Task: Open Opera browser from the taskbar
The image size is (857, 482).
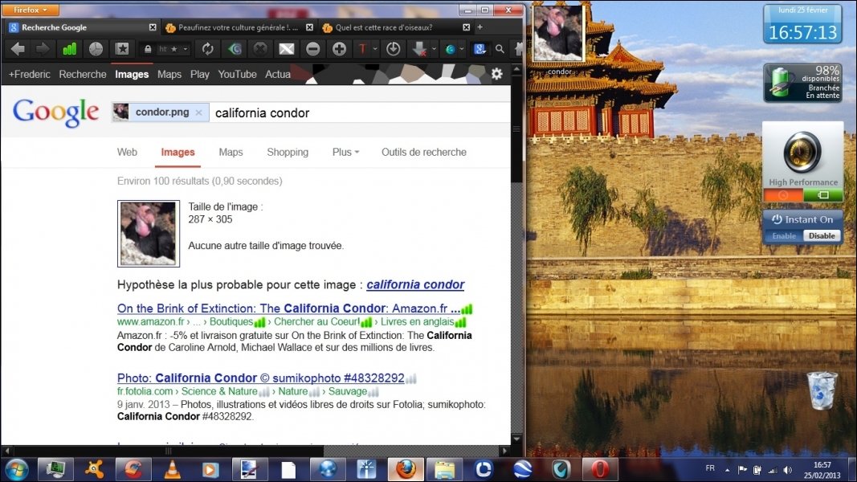Action: coord(599,469)
